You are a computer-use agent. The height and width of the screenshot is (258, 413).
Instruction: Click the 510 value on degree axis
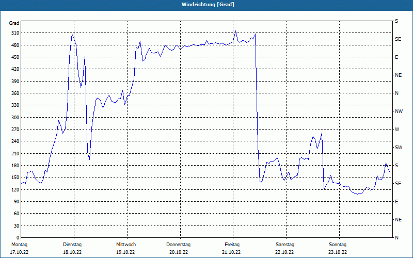pyautogui.click(x=15, y=33)
